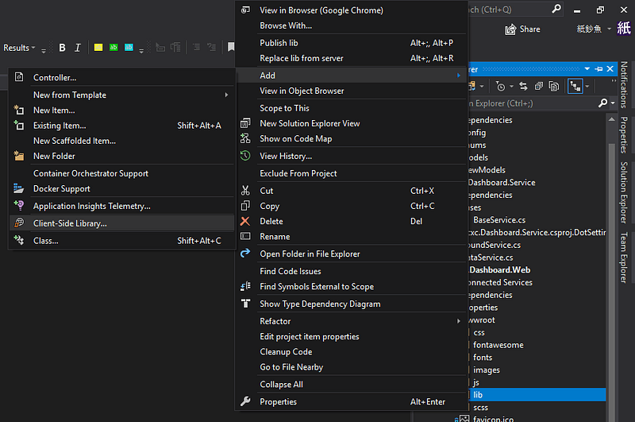Click the Client-Side Library icon
Viewport: 635px width, 422px height.
(x=19, y=223)
